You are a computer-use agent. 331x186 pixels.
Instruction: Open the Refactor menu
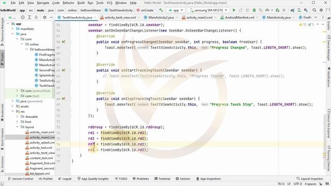[x=68, y=3]
